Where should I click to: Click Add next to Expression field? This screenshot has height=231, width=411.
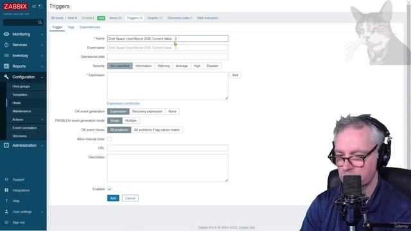(235, 75)
